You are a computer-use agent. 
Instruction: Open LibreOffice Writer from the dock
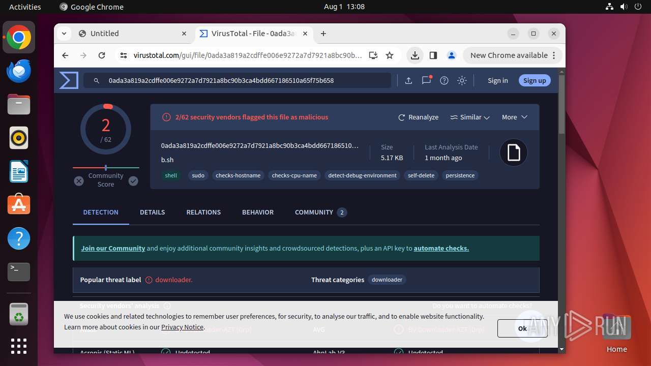click(x=19, y=172)
